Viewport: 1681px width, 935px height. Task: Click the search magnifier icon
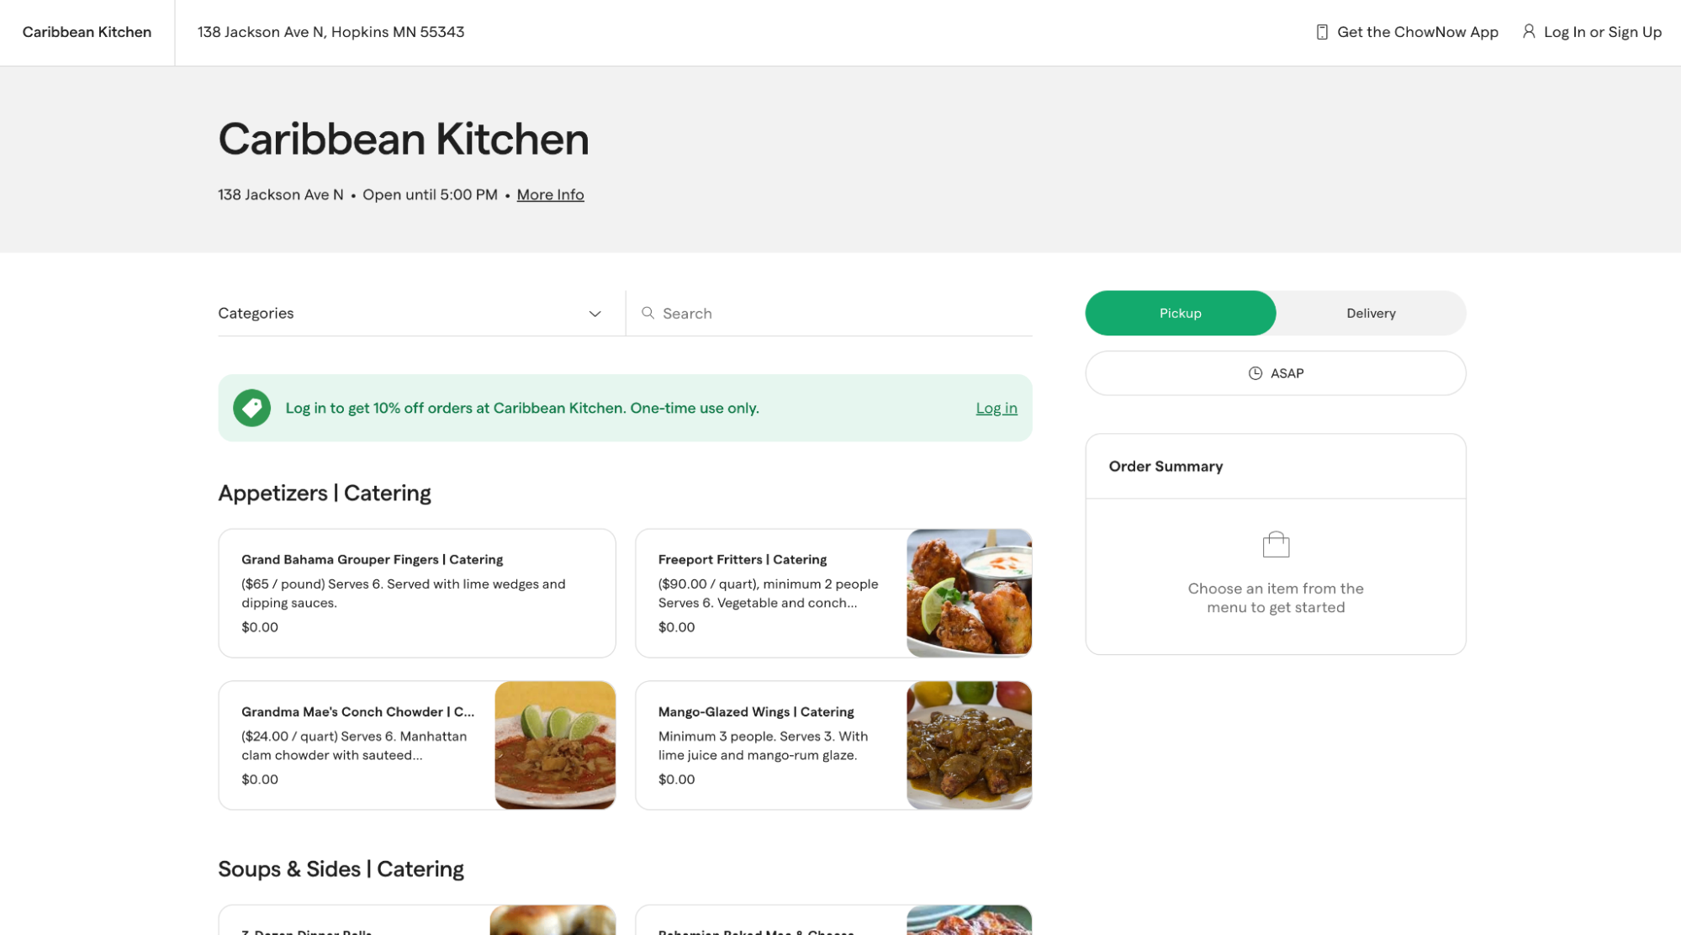(648, 313)
